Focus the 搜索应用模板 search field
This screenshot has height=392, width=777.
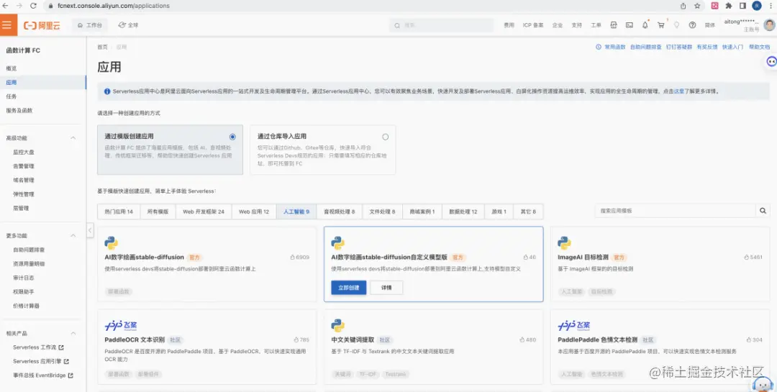point(675,211)
